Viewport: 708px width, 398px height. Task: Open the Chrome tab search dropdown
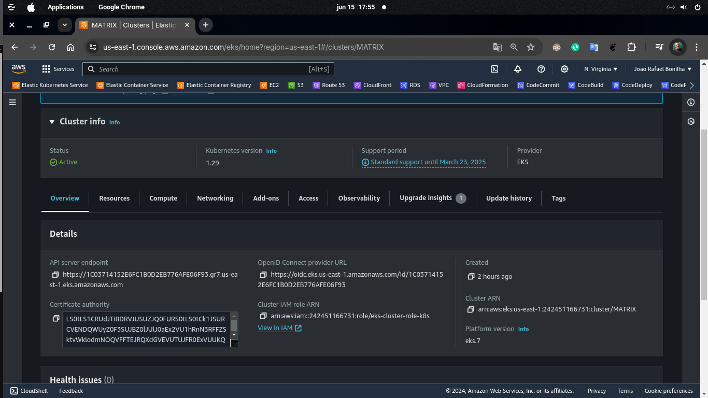click(x=64, y=25)
